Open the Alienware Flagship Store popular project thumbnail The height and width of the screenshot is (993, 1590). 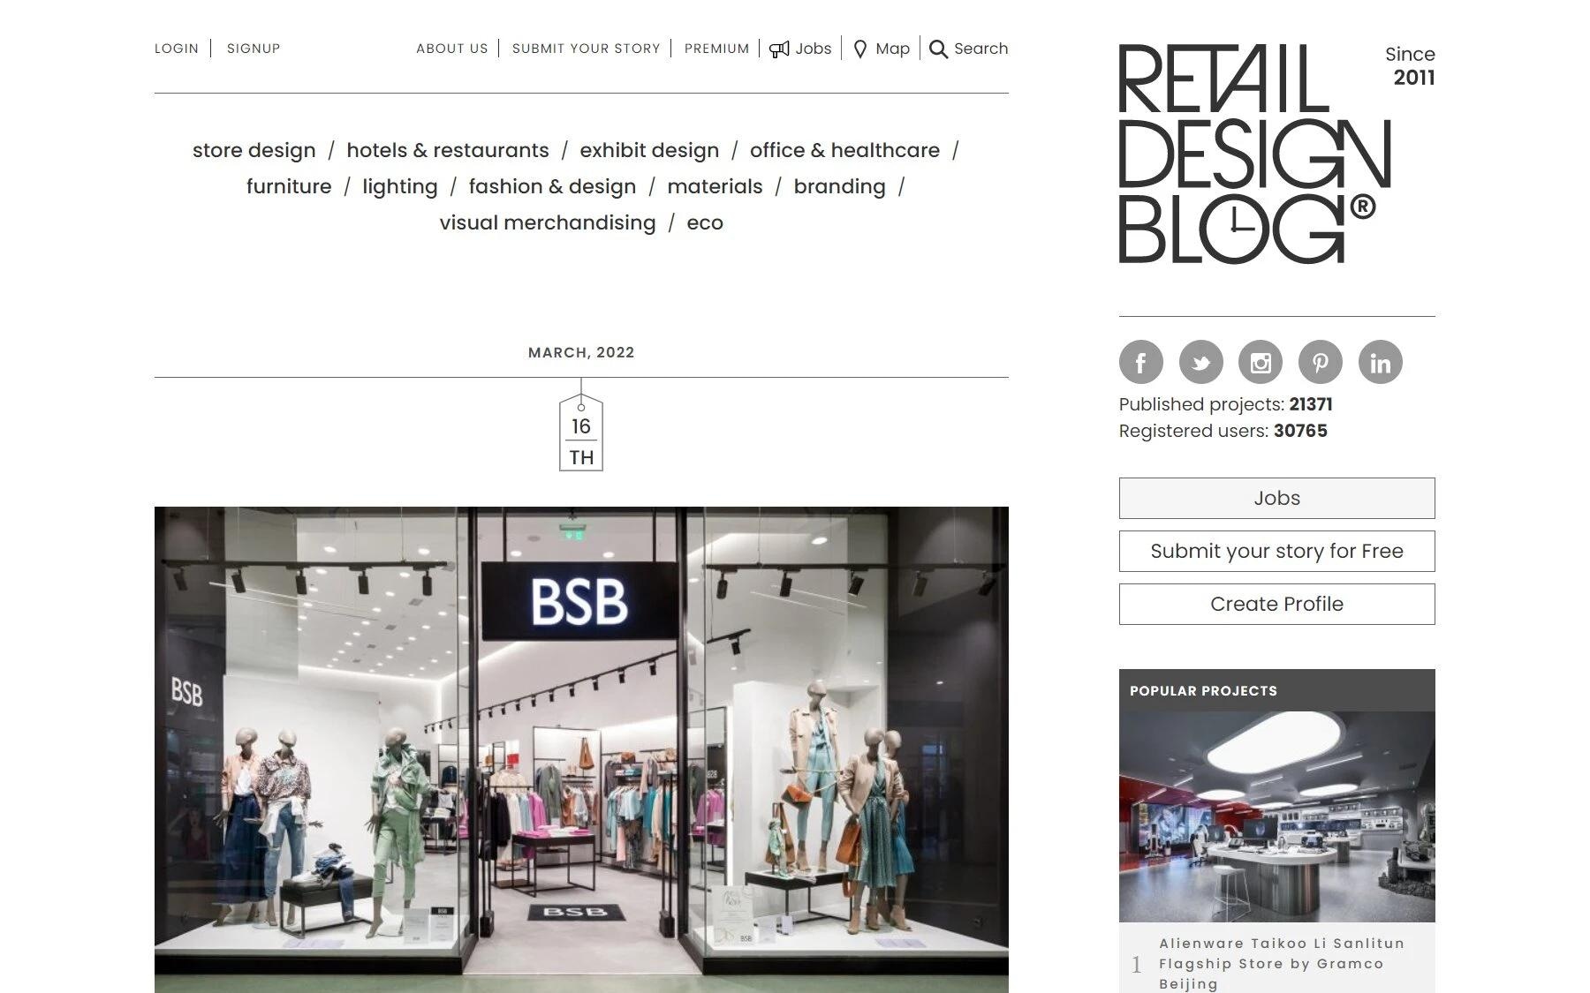[x=1276, y=816]
